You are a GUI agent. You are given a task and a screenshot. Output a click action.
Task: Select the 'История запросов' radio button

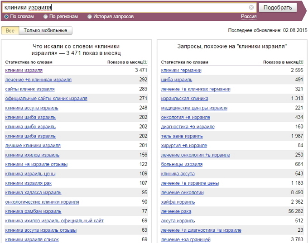[x=89, y=17]
